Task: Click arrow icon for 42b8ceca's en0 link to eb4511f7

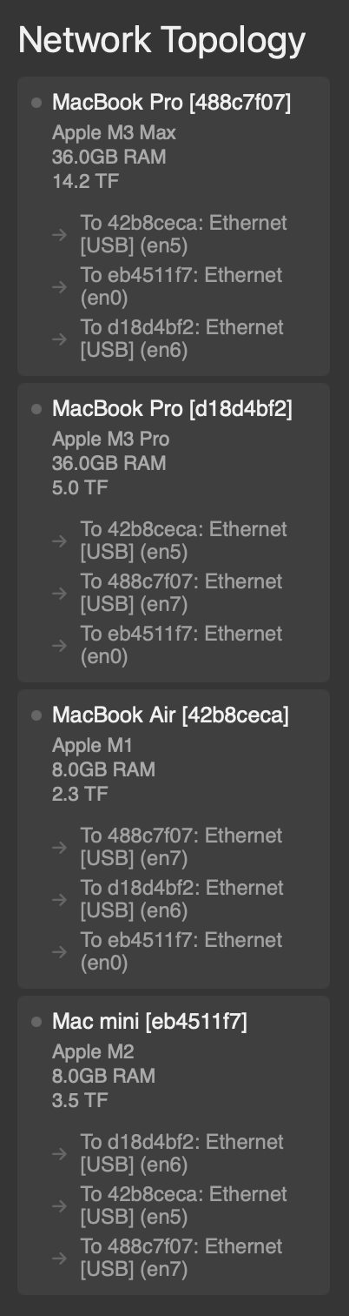Action: point(59,951)
